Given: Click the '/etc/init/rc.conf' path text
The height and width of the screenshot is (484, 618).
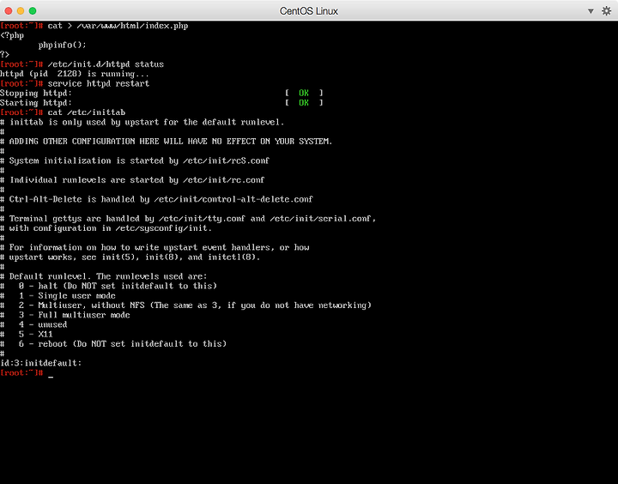Looking at the screenshot, I should (223, 180).
